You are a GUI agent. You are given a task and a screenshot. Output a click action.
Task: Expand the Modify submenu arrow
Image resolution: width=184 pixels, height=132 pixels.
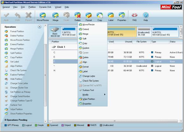point(105,94)
